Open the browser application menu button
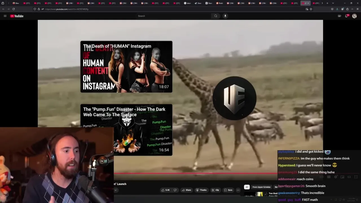 (358, 9)
